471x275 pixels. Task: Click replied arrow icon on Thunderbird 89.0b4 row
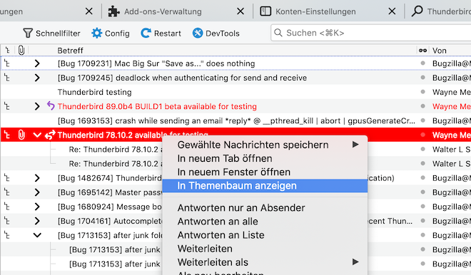coord(51,106)
